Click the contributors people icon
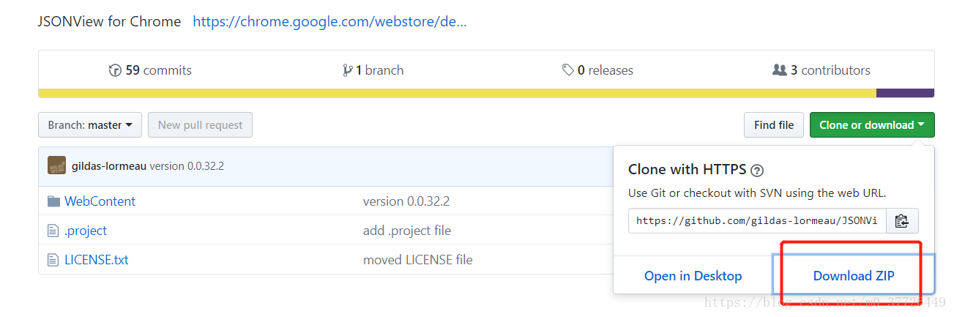 pyautogui.click(x=780, y=70)
